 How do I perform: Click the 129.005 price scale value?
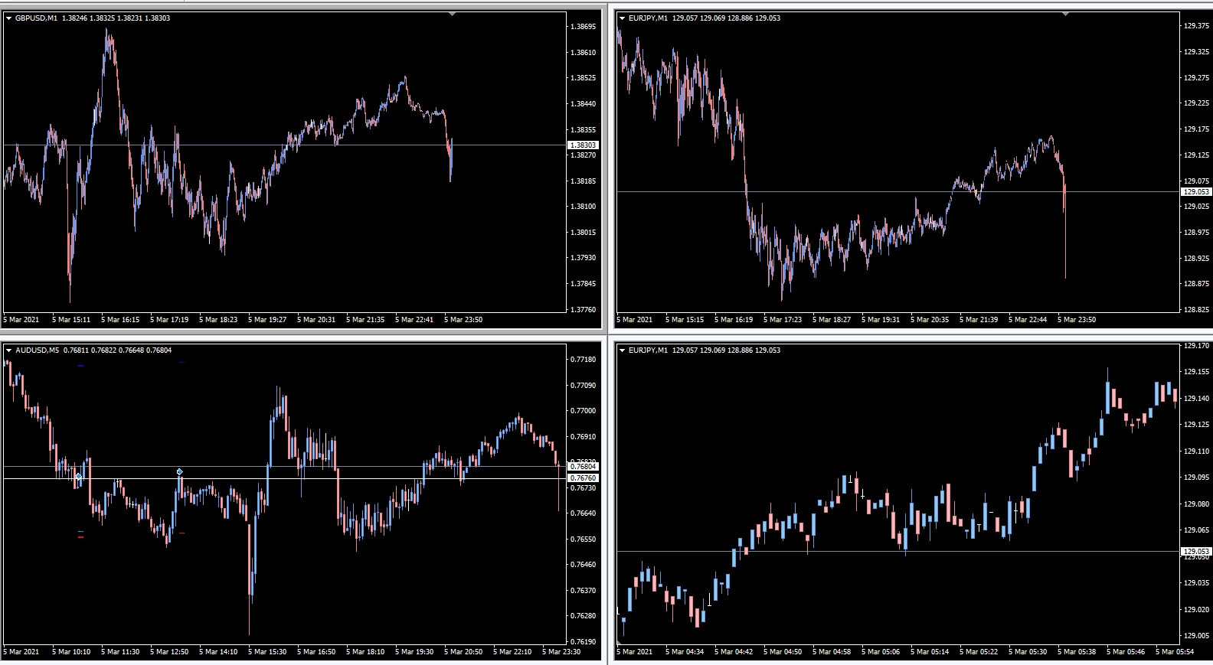click(x=1196, y=636)
